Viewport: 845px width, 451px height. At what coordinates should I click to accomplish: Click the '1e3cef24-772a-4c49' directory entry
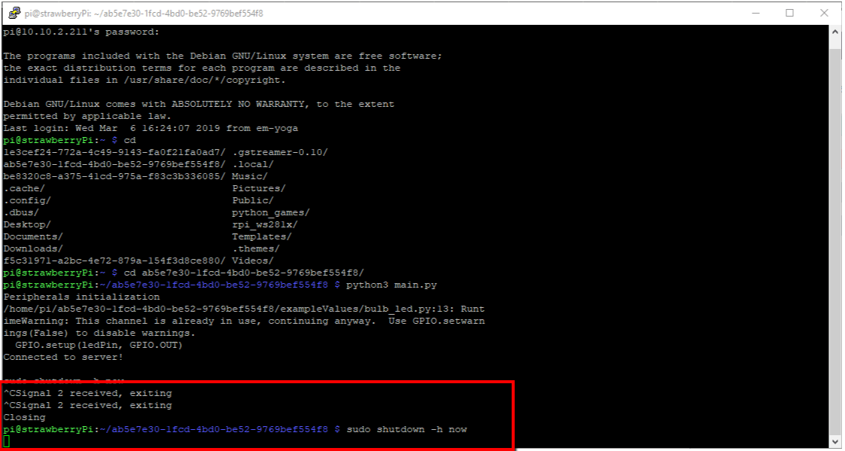[116, 152]
